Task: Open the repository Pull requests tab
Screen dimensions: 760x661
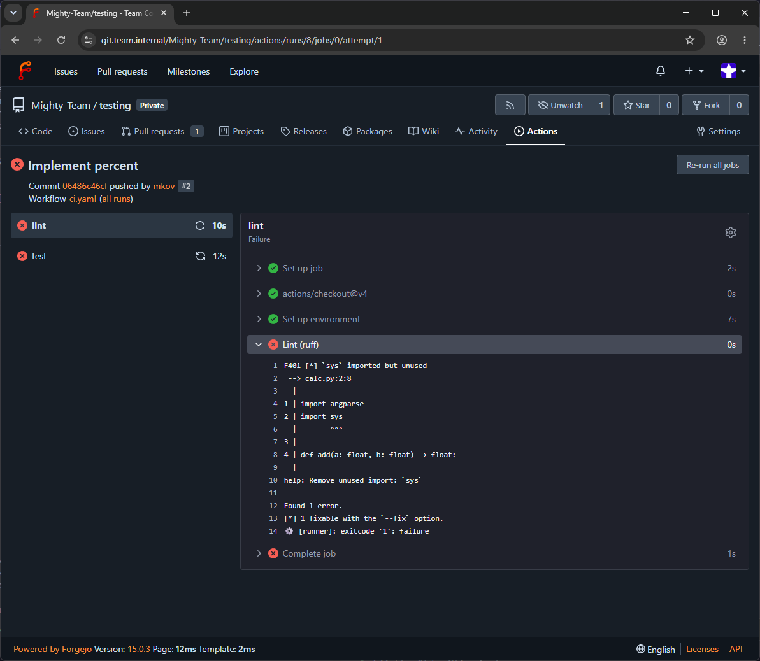Action: pyautogui.click(x=162, y=131)
